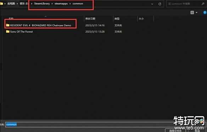Sort by the type column header

(117, 19)
